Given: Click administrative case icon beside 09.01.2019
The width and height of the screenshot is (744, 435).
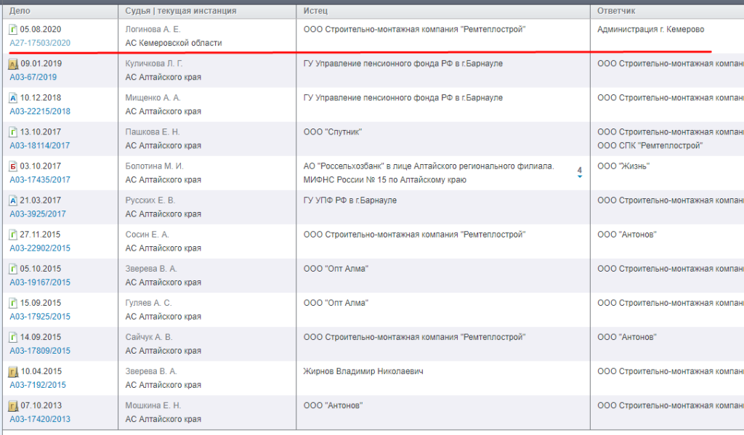Looking at the screenshot, I should (13, 64).
